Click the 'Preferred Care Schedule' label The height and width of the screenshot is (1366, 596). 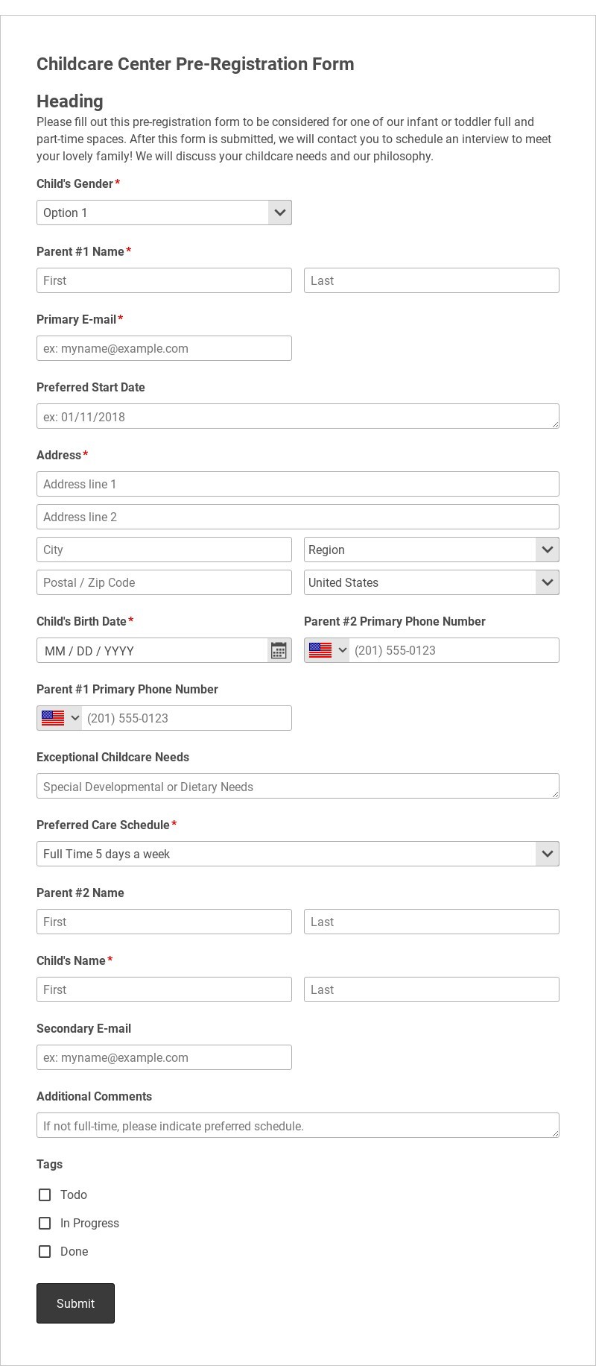tap(103, 825)
